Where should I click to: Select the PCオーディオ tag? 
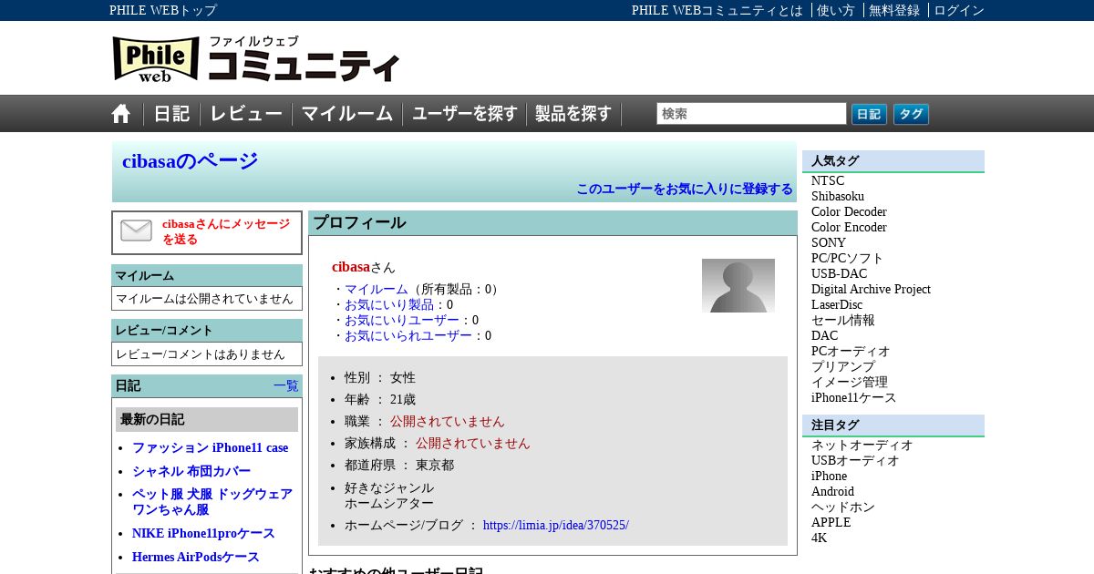click(x=851, y=351)
